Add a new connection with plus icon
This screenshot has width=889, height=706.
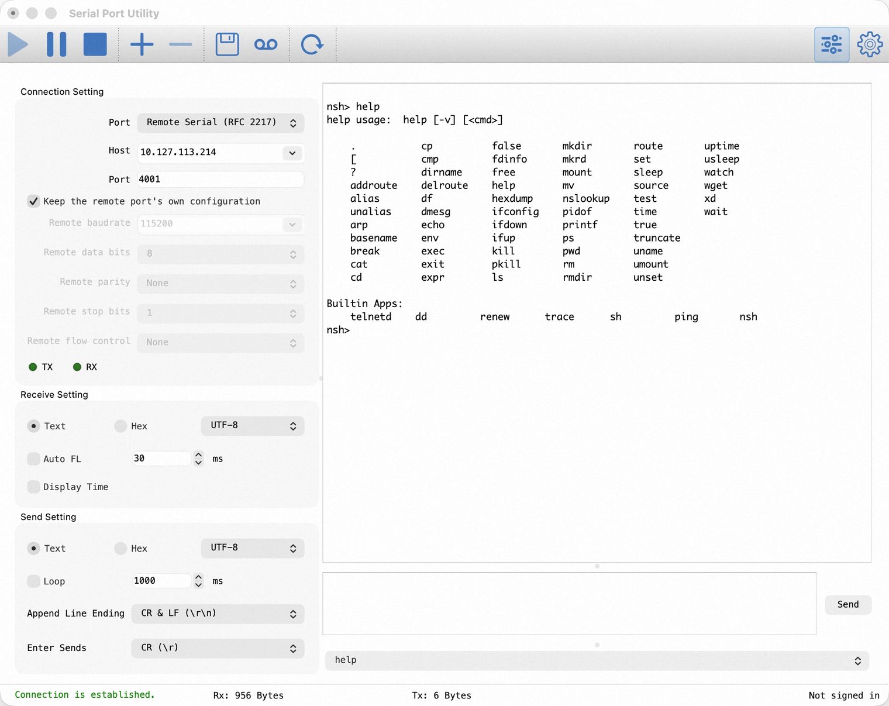click(142, 44)
